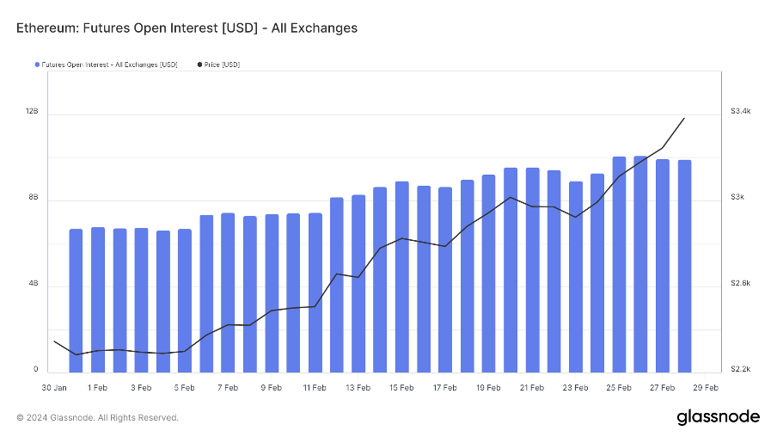The height and width of the screenshot is (437, 777).
Task: Click the $2.6k right axis label
Action: point(741,283)
